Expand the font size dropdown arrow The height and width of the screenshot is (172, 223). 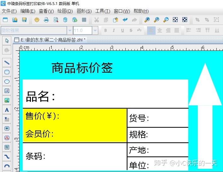(95, 30)
